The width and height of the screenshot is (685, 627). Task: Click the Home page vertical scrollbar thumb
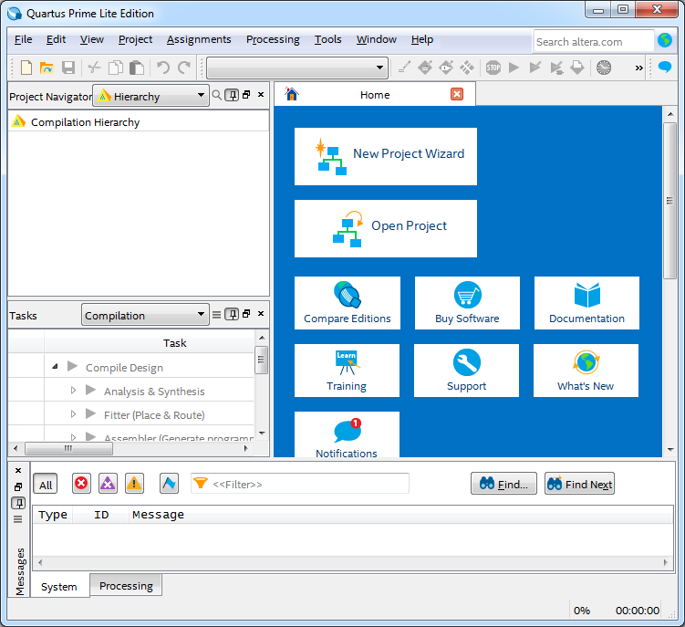point(669,201)
